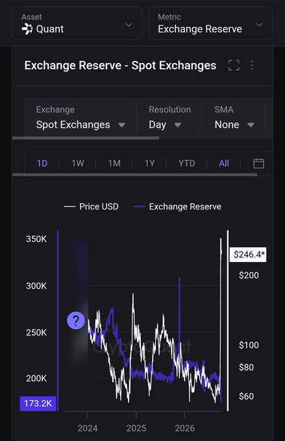Screen dimensions: 285x441
Task: Select the 1M time range tab
Action: pos(114,163)
